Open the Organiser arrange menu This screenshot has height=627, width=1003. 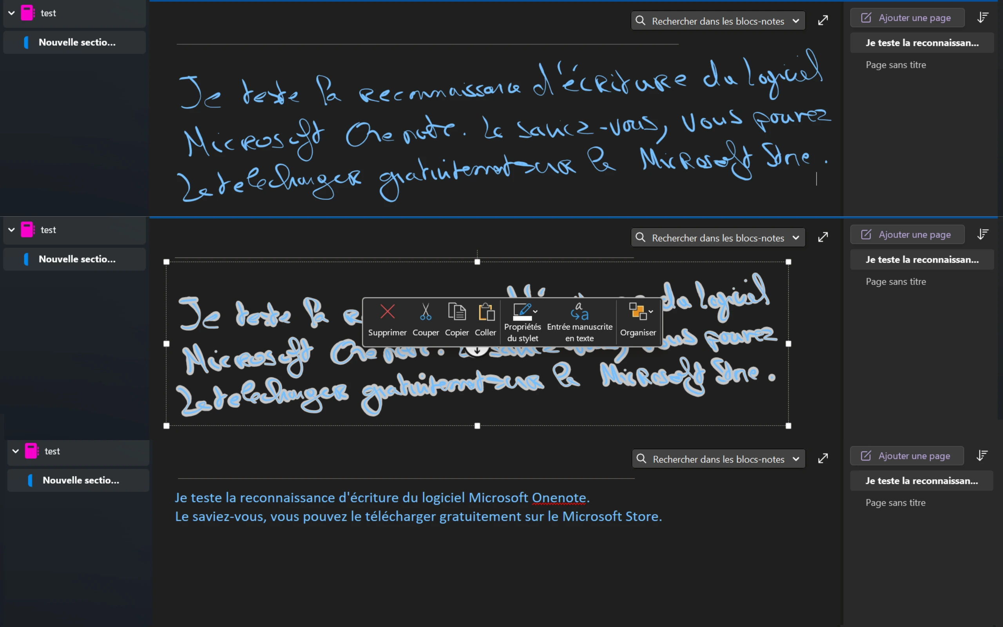[638, 321]
